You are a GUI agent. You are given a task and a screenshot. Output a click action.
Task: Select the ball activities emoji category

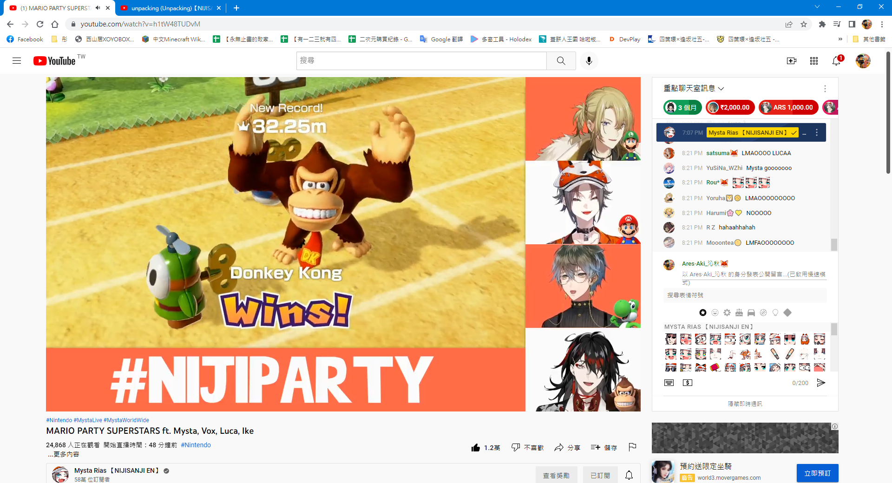click(763, 313)
